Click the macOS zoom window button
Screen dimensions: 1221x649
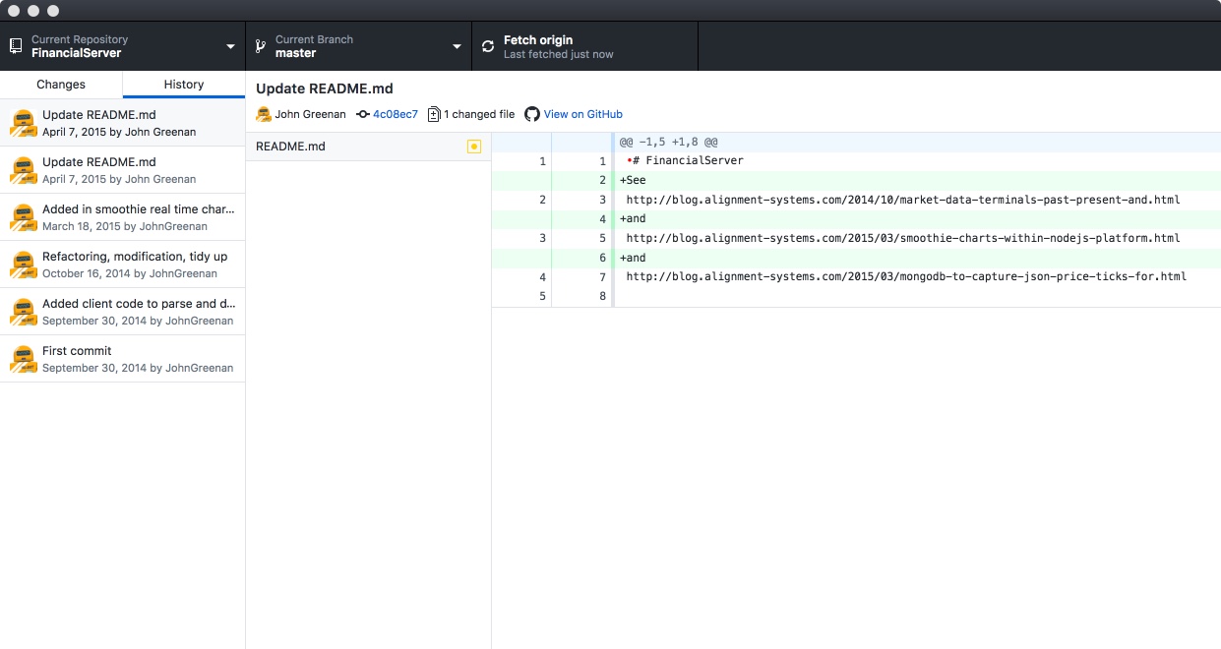click(x=53, y=11)
